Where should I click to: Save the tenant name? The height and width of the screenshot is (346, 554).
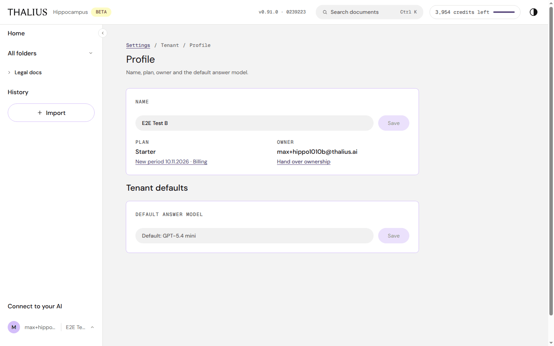(x=394, y=123)
